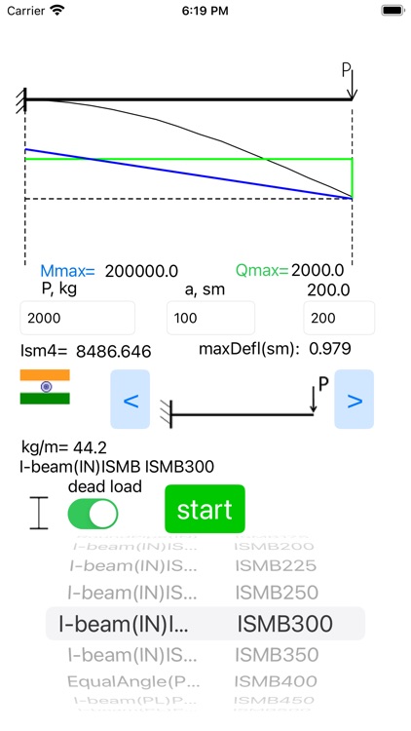This screenshot has width=411, height=731.
Task: Tap the Mmax= label
Action: (67, 270)
